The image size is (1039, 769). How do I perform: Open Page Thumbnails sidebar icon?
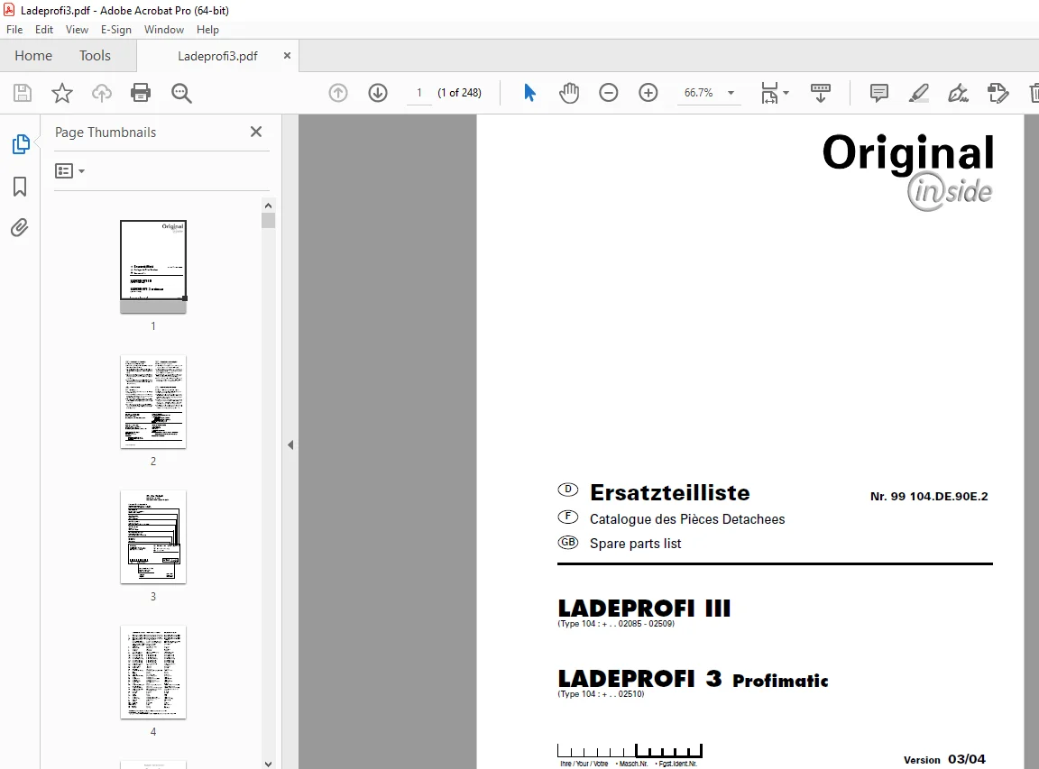(x=21, y=143)
